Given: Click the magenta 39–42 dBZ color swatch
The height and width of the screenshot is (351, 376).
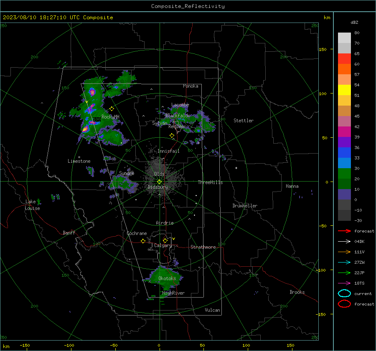Looking at the screenshot, I should [344, 132].
